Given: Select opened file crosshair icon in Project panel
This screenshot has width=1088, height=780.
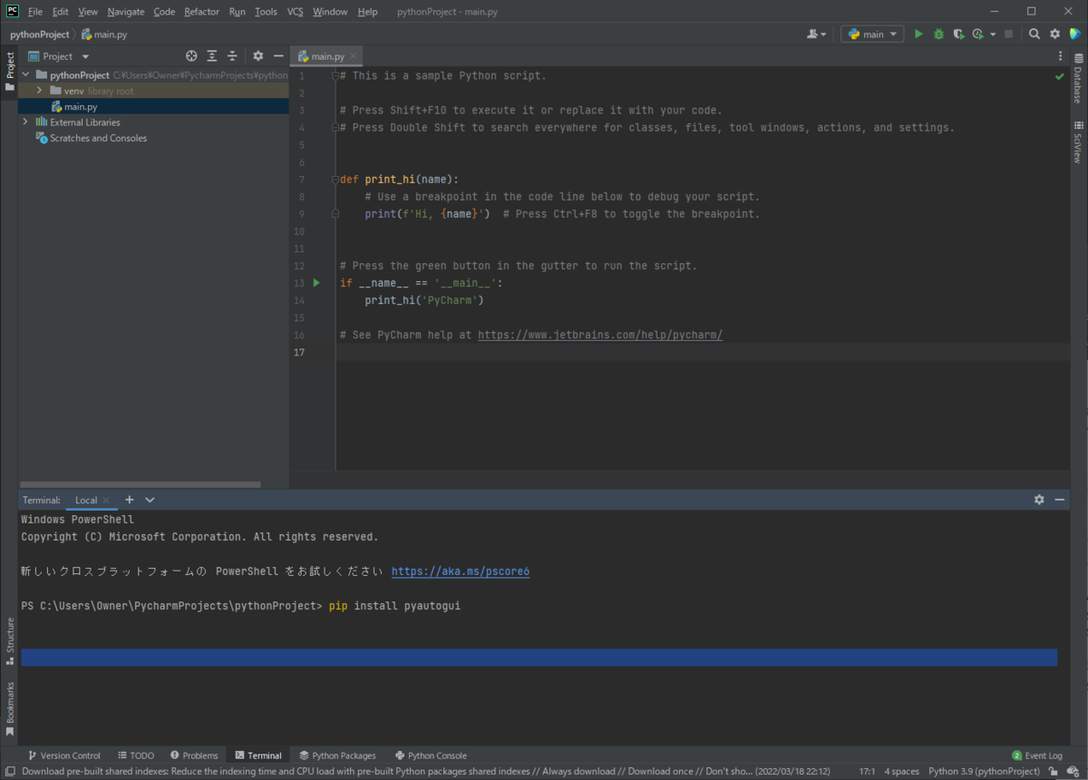Looking at the screenshot, I should pyautogui.click(x=191, y=56).
